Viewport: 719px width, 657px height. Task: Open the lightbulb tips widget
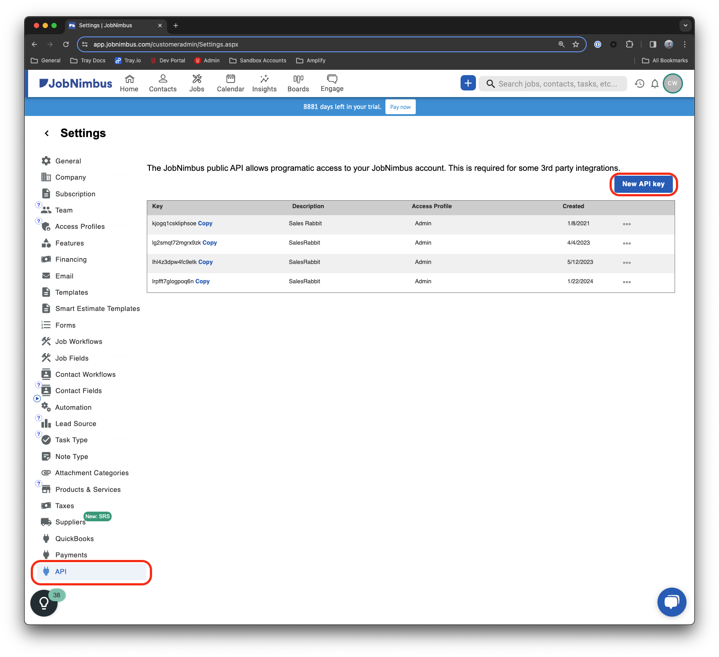tap(44, 603)
